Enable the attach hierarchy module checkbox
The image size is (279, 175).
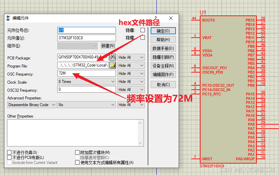pos(77,152)
